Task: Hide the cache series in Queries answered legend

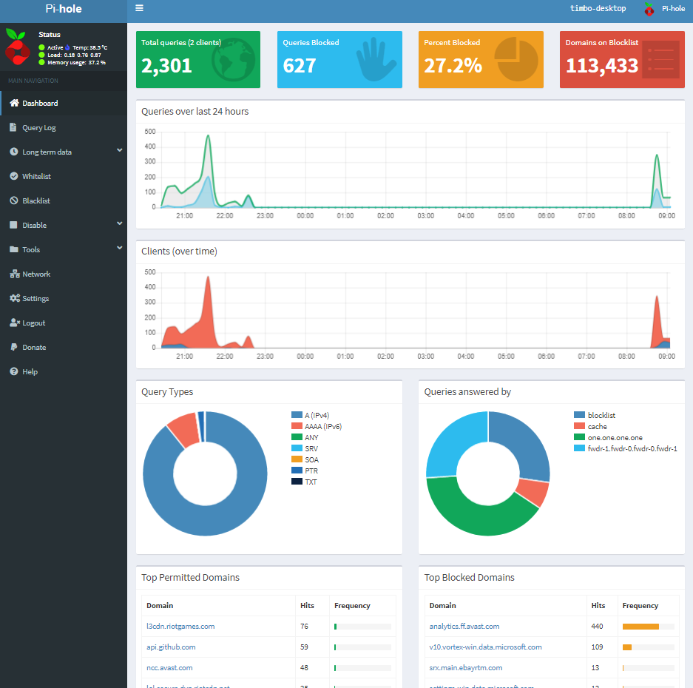Action: [x=592, y=426]
